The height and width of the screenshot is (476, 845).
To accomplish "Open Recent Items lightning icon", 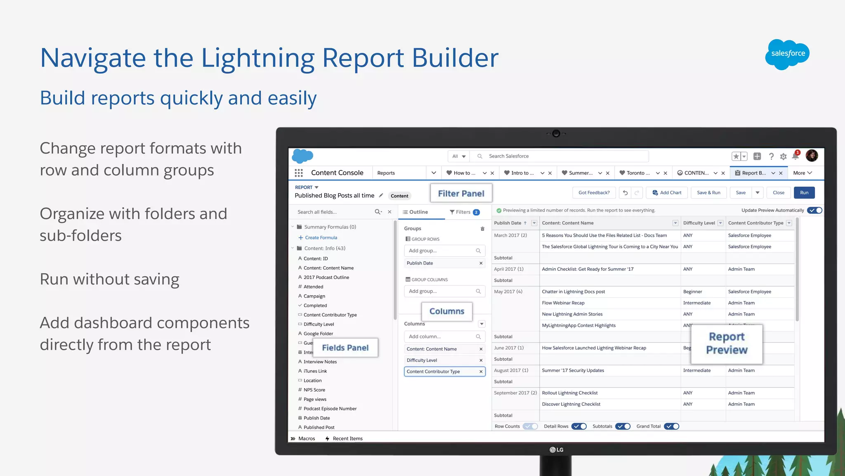I will tap(327, 439).
